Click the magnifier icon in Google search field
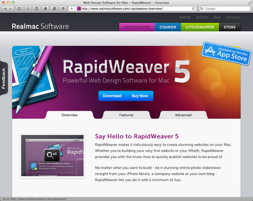This screenshot has height=201, width=253. (201, 9)
